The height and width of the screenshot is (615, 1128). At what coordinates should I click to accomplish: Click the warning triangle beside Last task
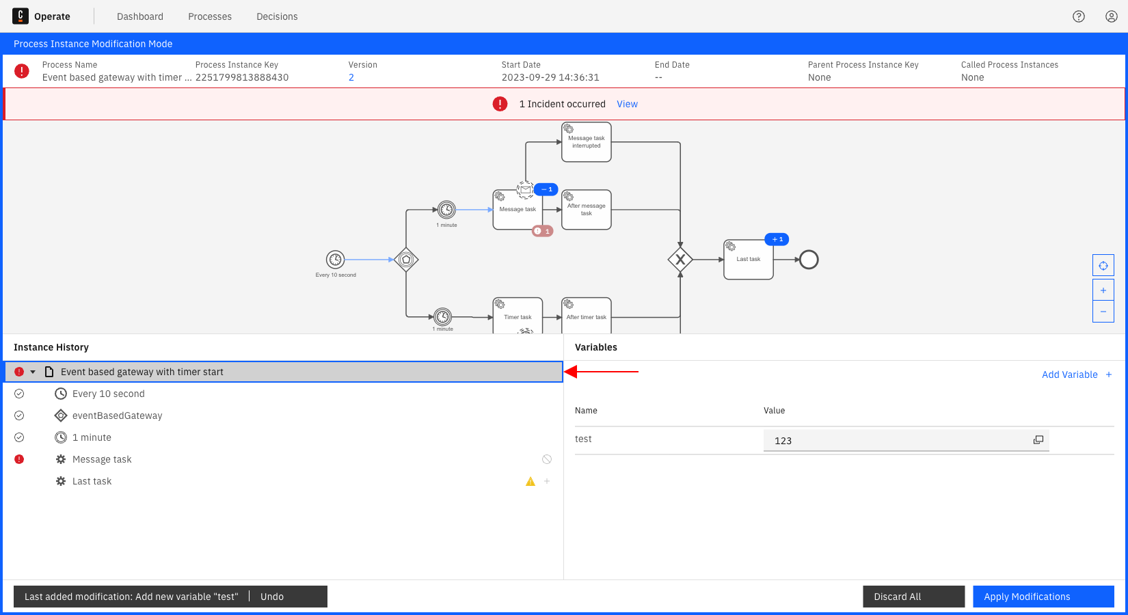pyautogui.click(x=530, y=481)
